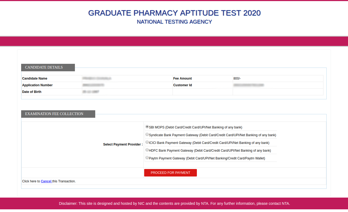Click the SBI MOPS description text
Screen dimensions: 348x212
(195, 127)
